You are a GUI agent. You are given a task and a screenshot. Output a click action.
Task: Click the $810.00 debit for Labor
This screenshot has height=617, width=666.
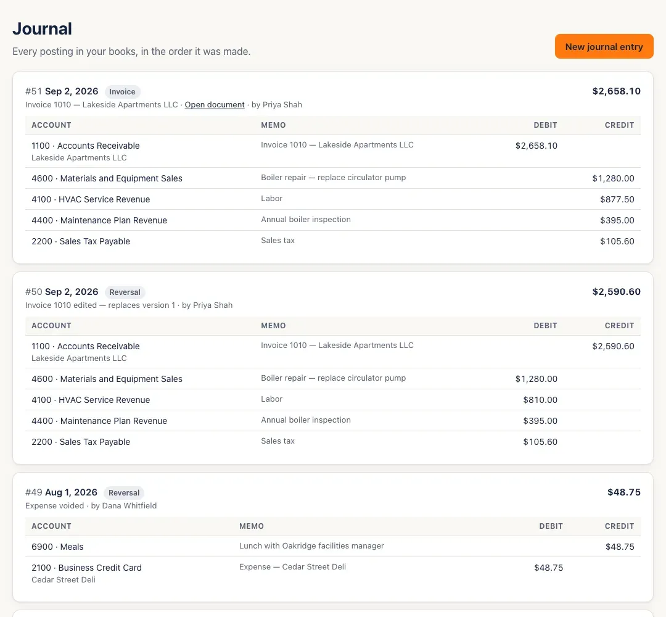tap(540, 400)
